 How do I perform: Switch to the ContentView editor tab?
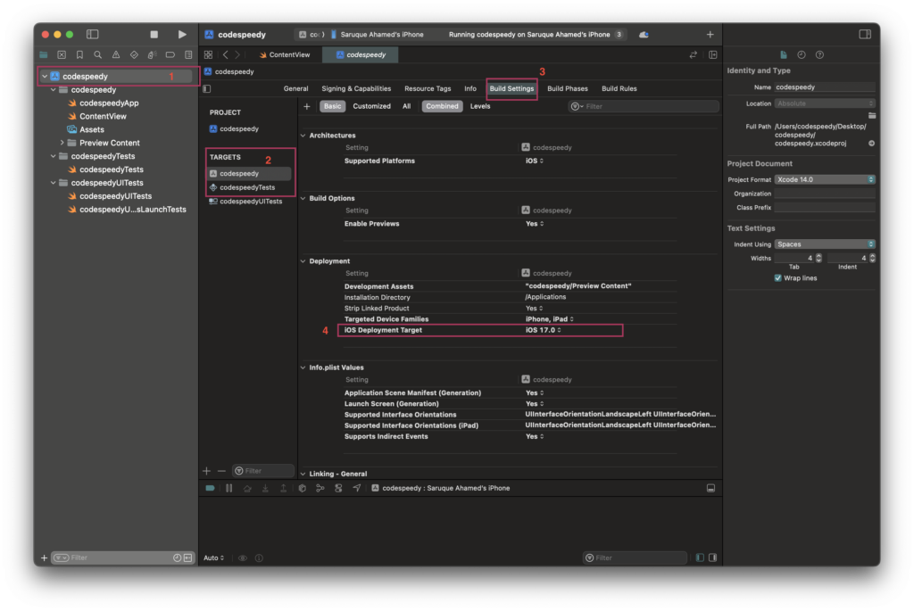285,54
